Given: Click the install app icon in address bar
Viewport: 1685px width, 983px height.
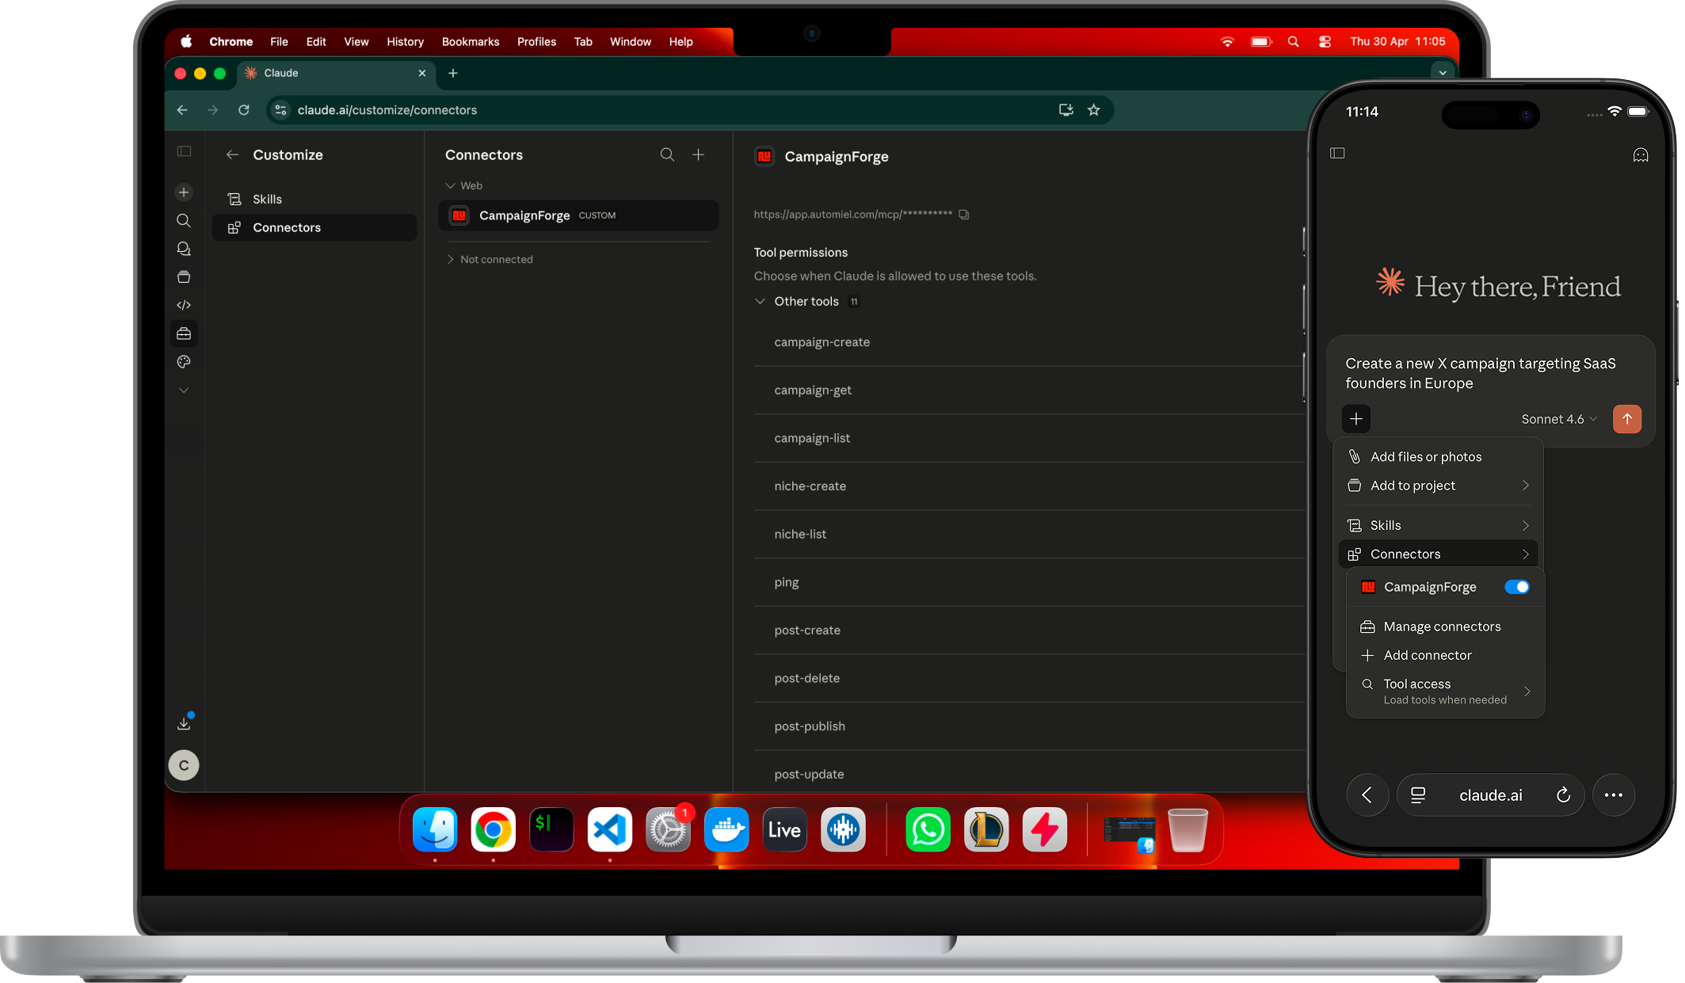Looking at the screenshot, I should [1066, 110].
